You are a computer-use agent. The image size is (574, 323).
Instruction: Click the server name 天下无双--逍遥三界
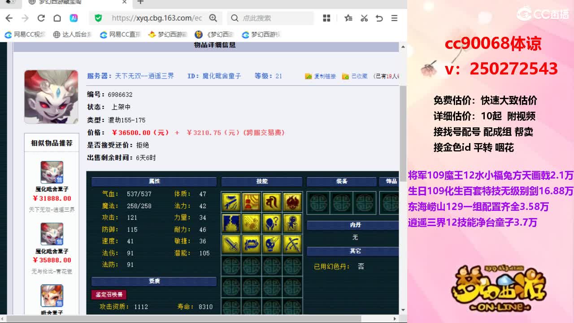click(x=144, y=76)
